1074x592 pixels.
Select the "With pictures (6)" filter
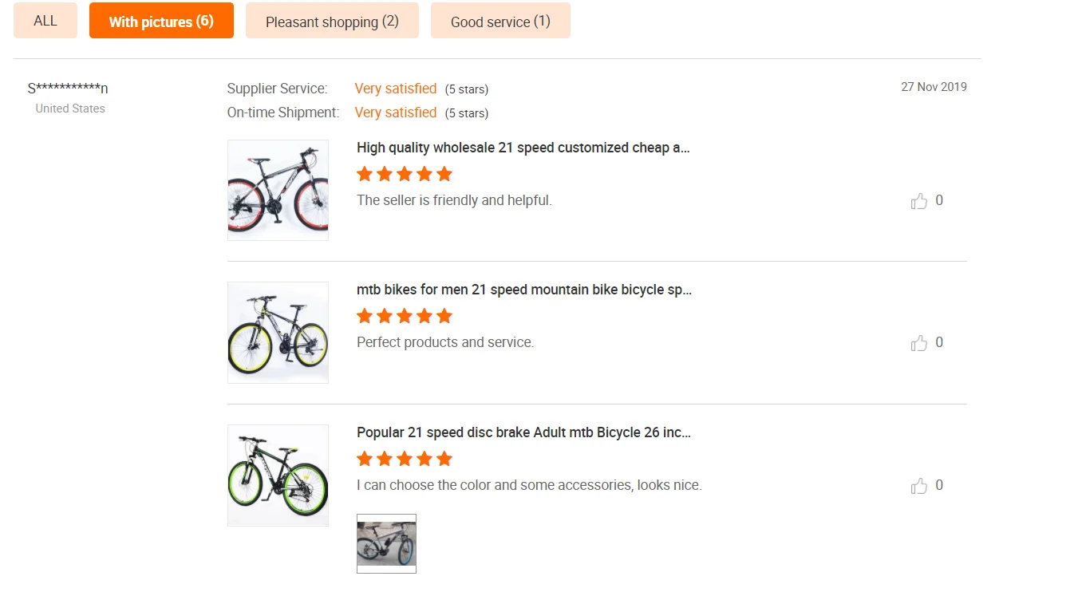pyautogui.click(x=161, y=21)
